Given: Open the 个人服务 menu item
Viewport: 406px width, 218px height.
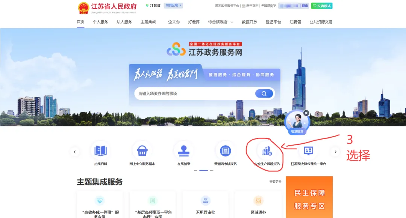Looking at the screenshot, I should tap(100, 22).
